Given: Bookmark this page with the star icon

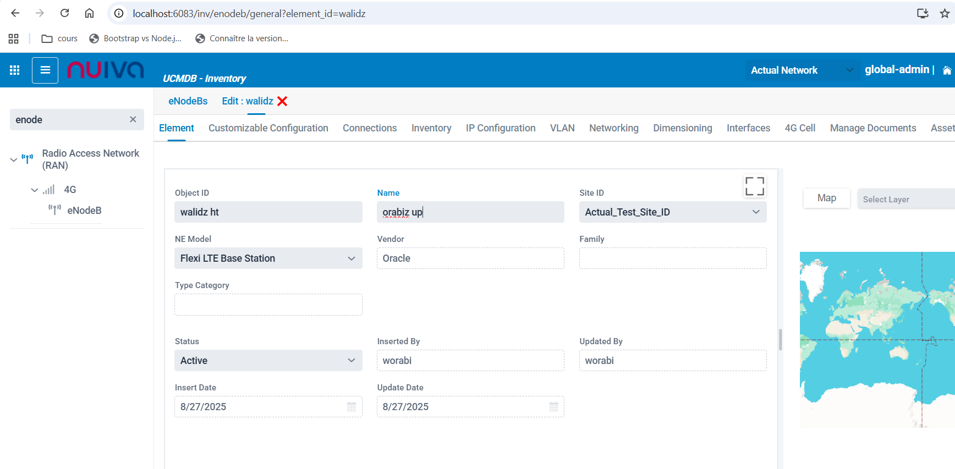Looking at the screenshot, I should (945, 13).
